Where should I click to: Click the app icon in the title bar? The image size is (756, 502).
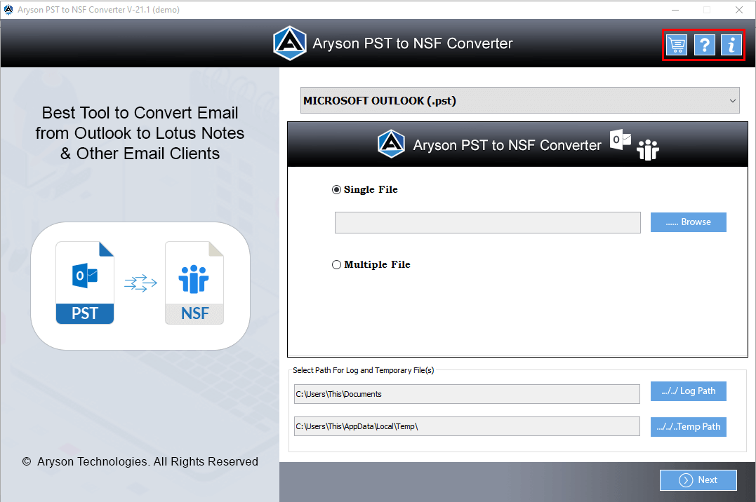(x=8, y=10)
